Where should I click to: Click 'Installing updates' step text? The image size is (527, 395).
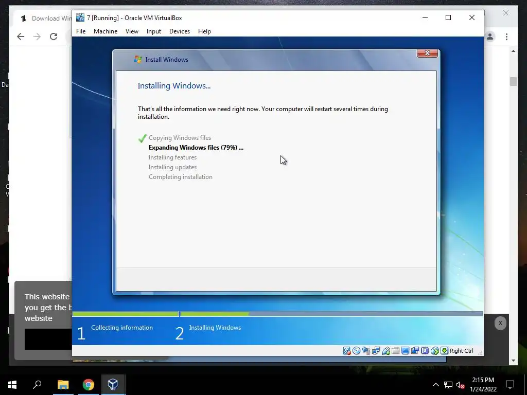pos(172,167)
